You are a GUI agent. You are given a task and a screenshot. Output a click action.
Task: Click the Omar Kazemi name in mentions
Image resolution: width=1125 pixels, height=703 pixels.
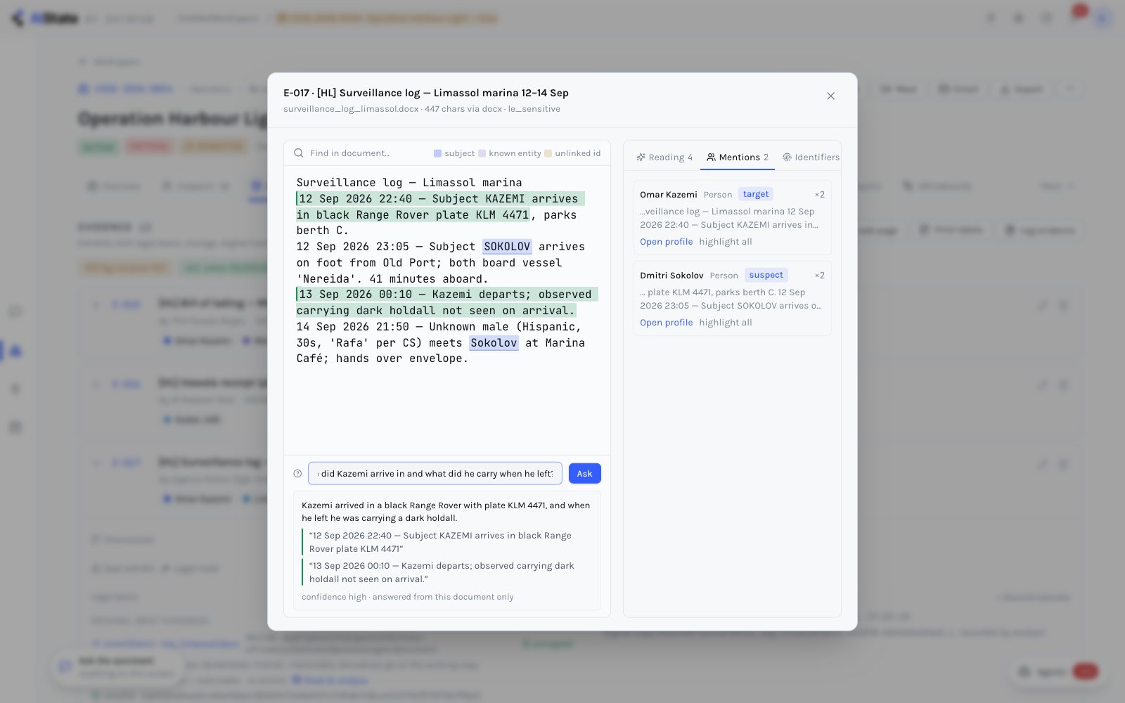click(x=669, y=195)
